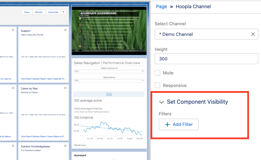Click the Refresh button
This screenshot has height=160, width=261.
point(39,12)
